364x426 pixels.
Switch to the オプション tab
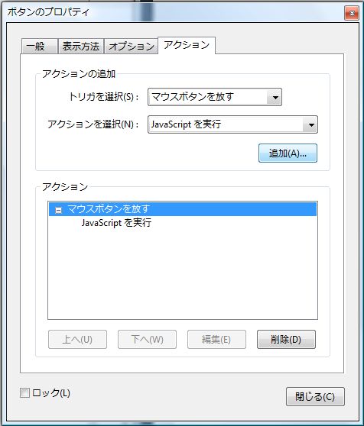[131, 46]
